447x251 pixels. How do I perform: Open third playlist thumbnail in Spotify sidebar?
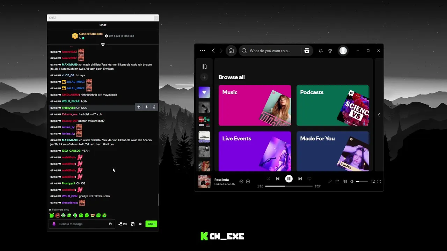click(x=204, y=122)
